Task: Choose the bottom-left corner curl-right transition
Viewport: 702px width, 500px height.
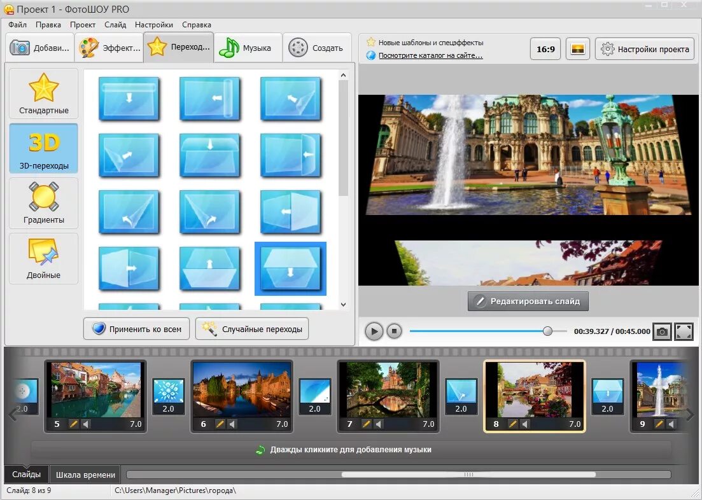Action: 209,212
